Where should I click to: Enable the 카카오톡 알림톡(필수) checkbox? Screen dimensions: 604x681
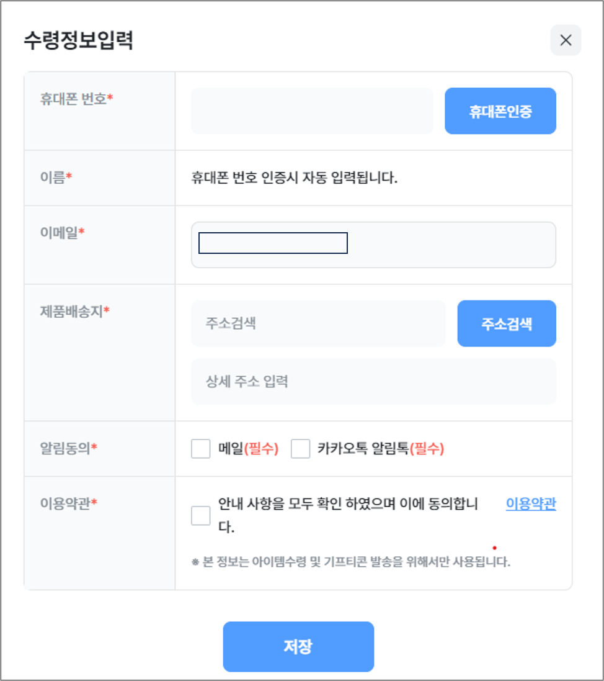point(301,448)
